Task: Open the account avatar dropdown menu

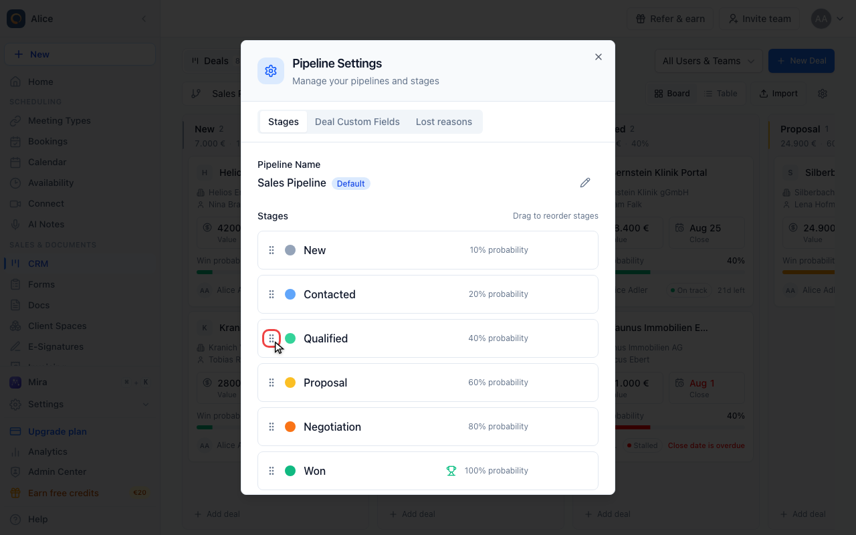Action: (x=827, y=19)
